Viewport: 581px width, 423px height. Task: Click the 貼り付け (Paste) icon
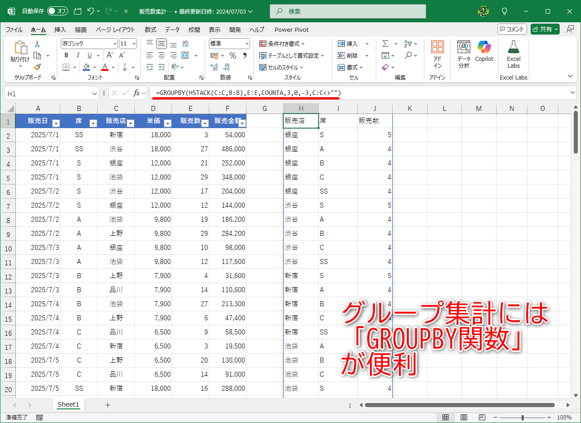point(20,50)
